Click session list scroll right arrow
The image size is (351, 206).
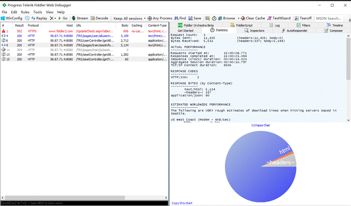tap(166, 198)
